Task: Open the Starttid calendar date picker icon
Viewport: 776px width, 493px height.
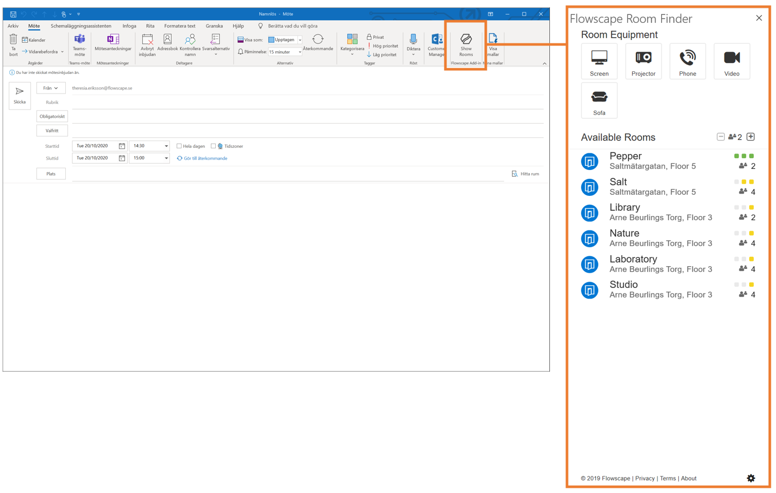Action: pyautogui.click(x=122, y=146)
